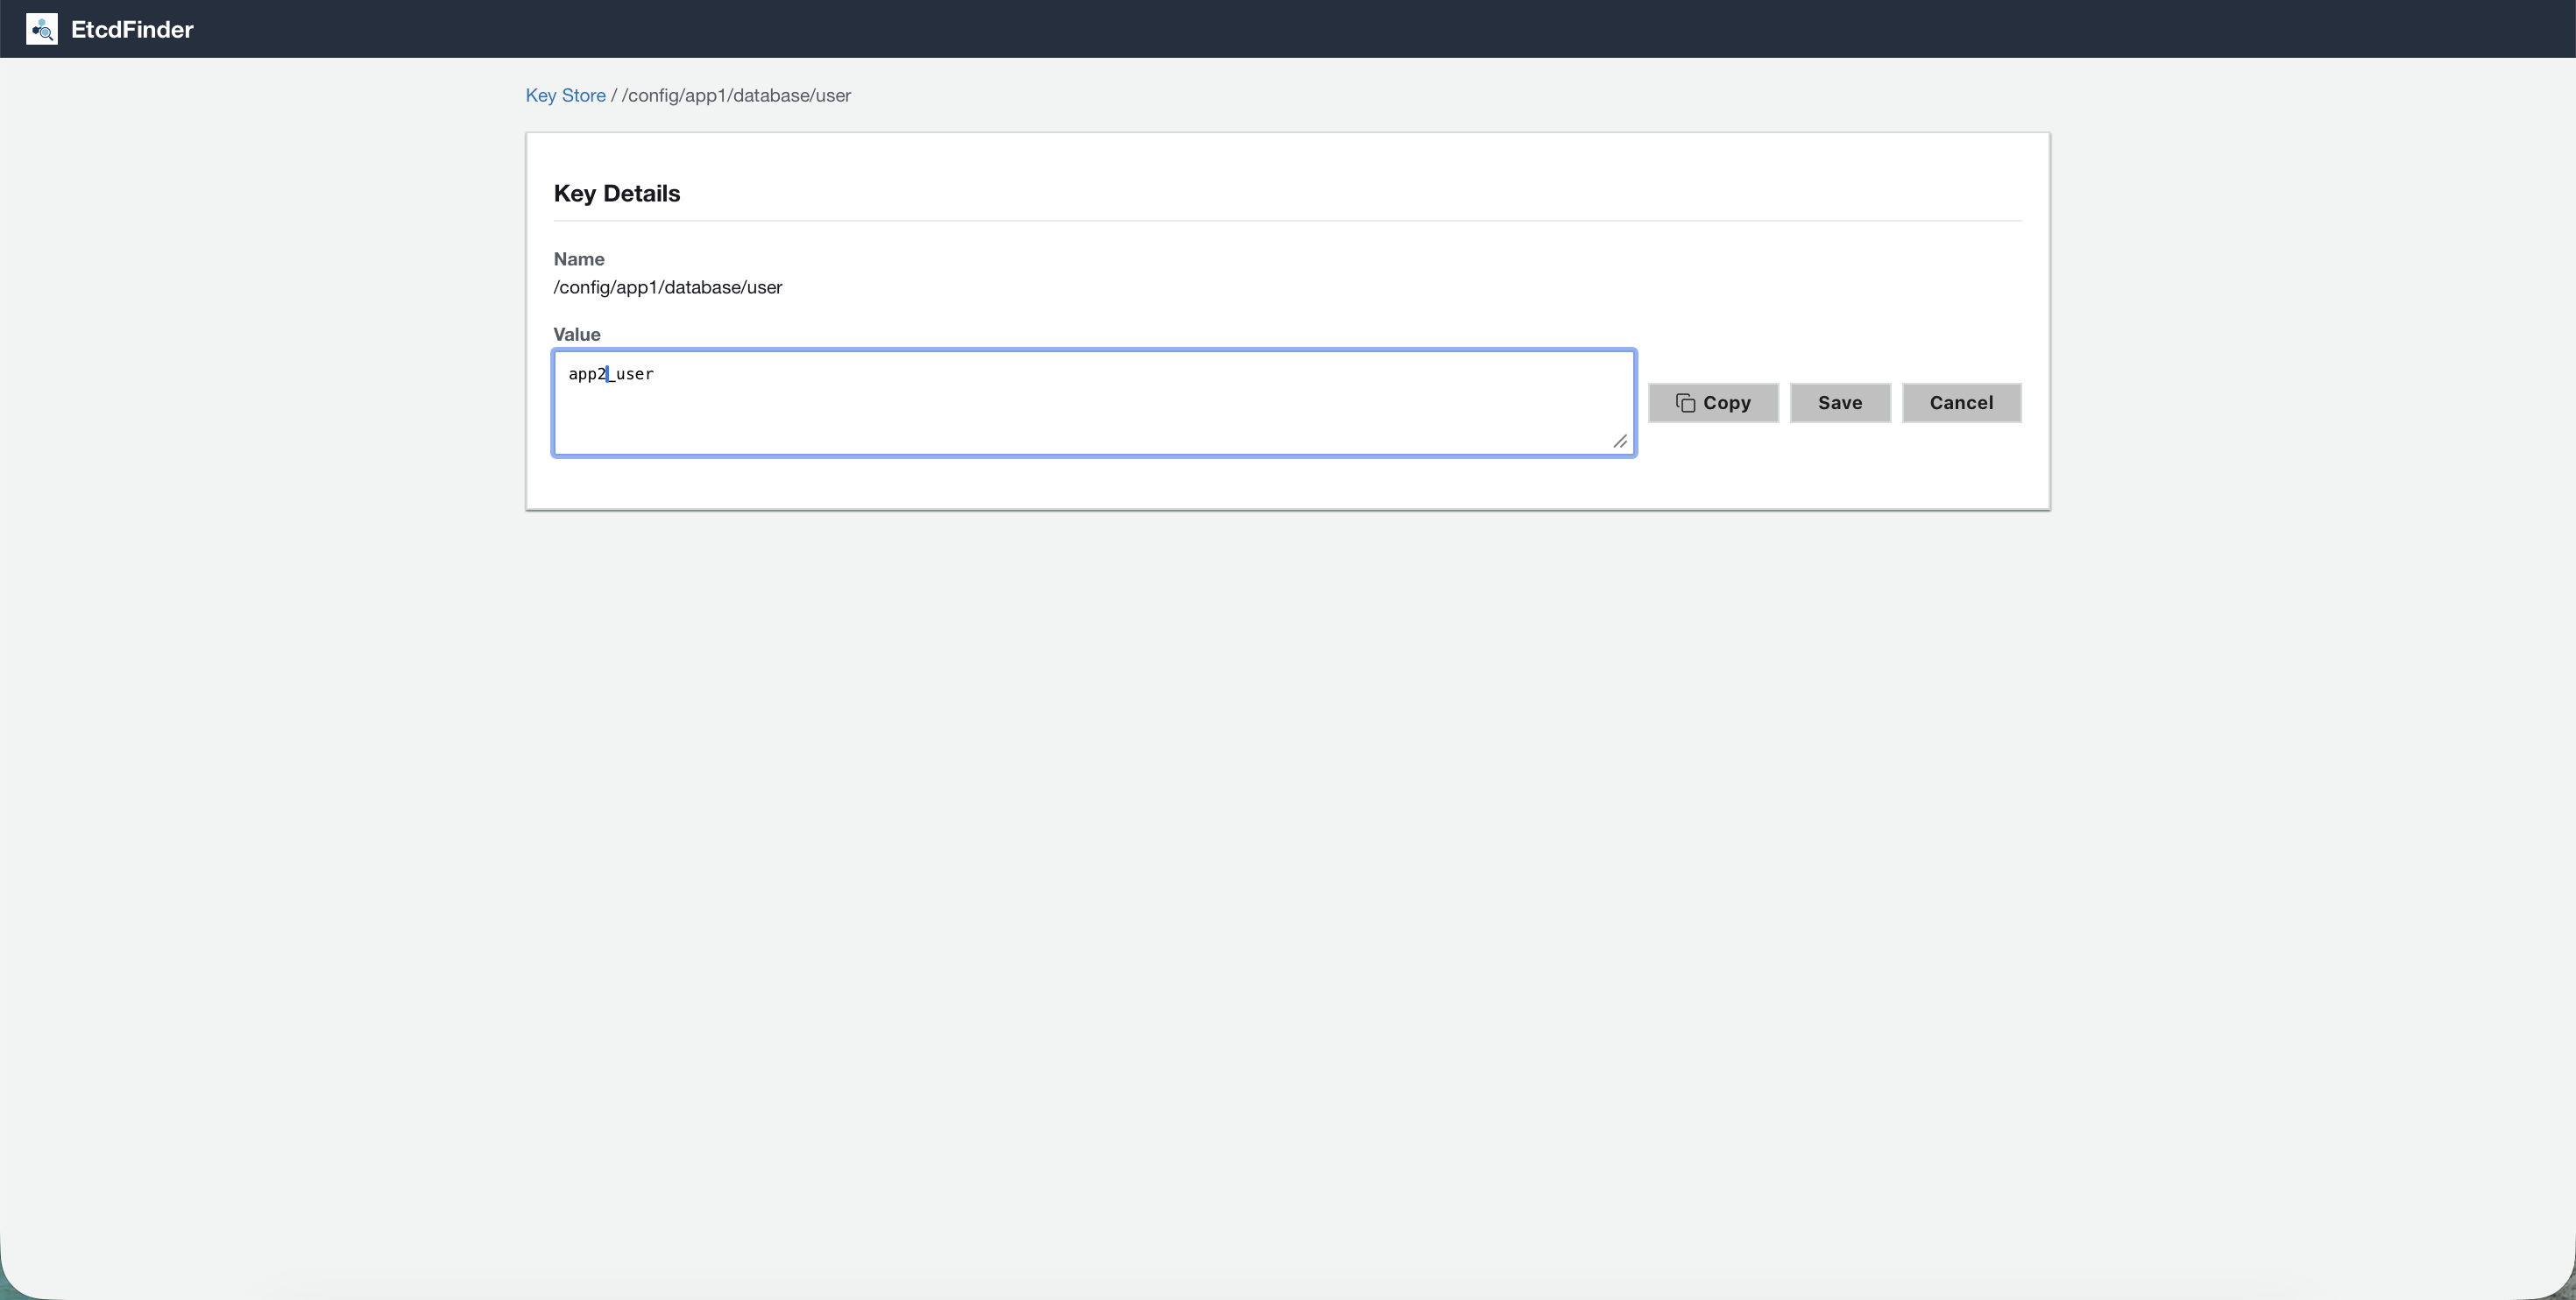
Task: Click the key name /config/app1/database/user under Name
Action: point(667,287)
